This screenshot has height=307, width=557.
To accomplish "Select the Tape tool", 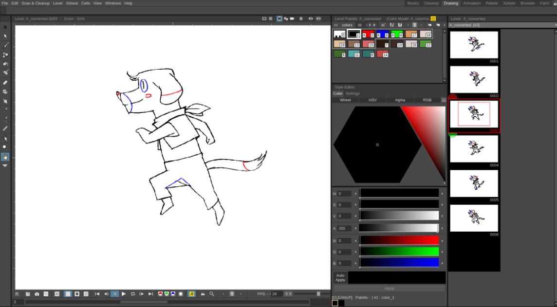I will click(5, 91).
